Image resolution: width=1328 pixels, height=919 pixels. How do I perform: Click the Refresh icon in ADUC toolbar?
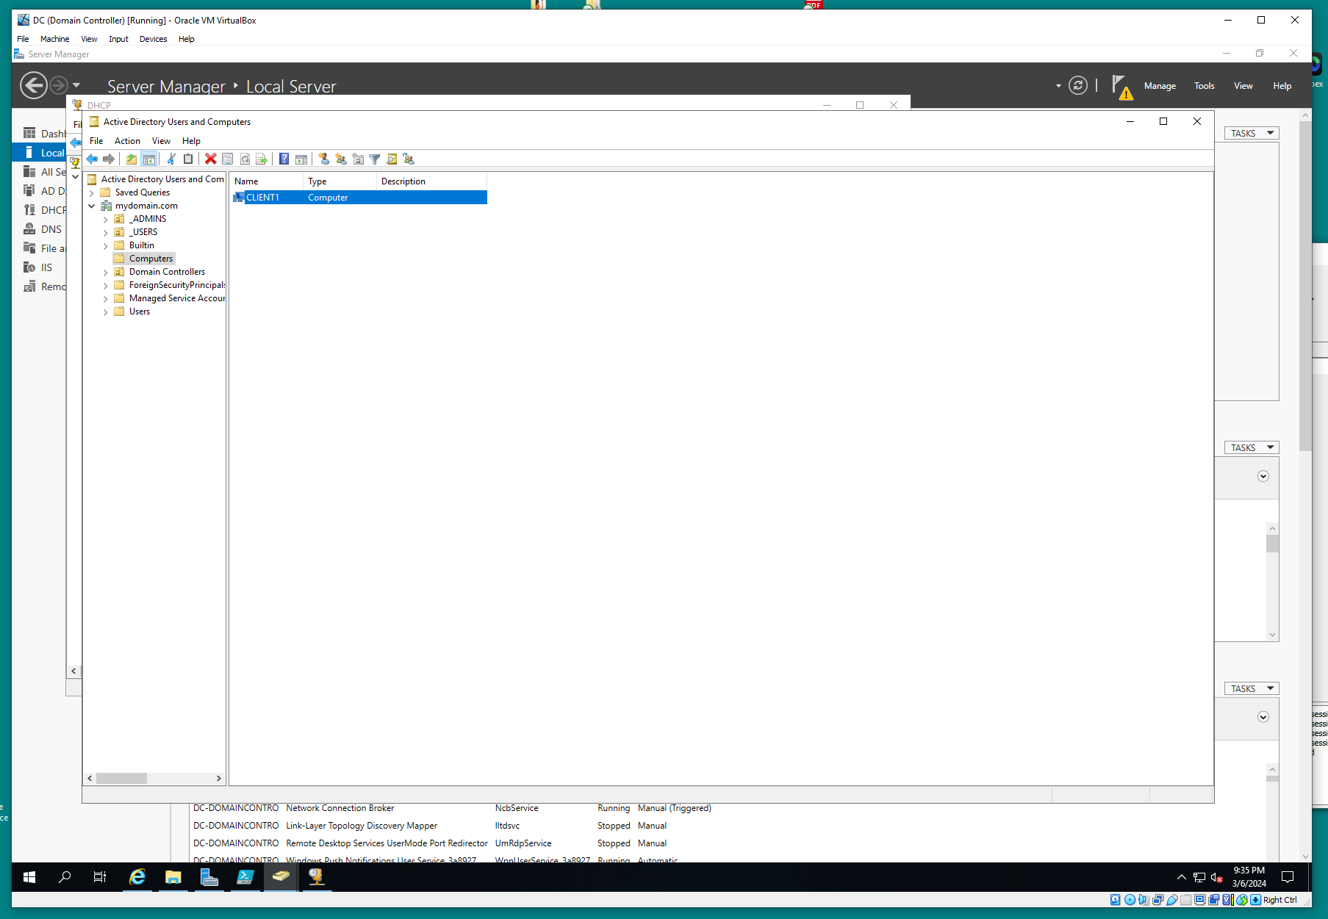pos(245,159)
